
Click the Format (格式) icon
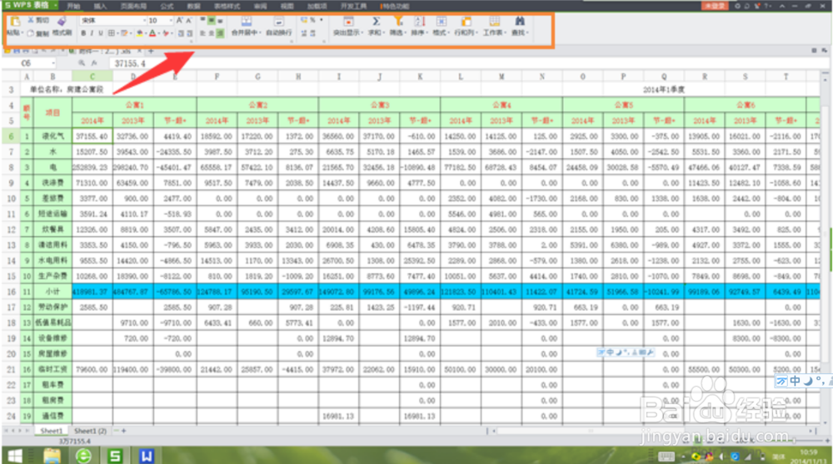441,22
